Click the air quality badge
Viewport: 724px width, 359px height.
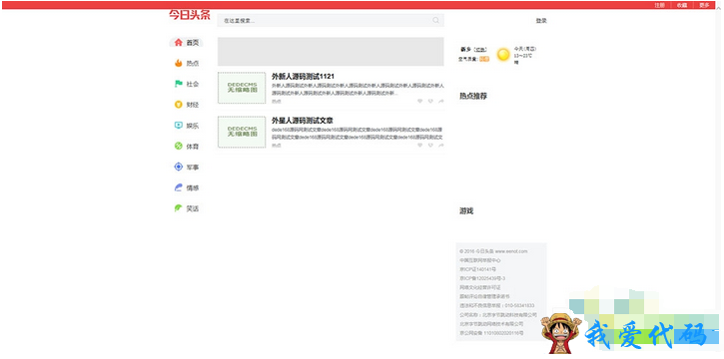click(x=484, y=59)
